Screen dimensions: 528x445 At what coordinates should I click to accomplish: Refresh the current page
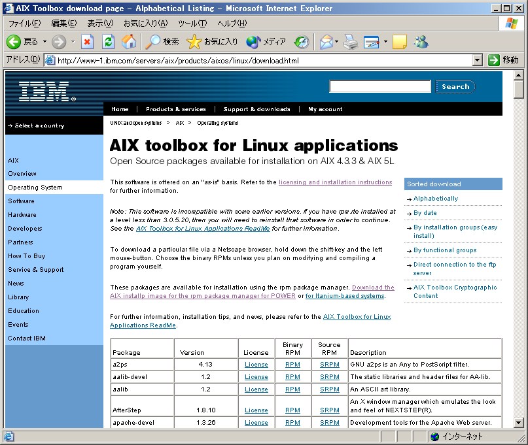click(107, 42)
